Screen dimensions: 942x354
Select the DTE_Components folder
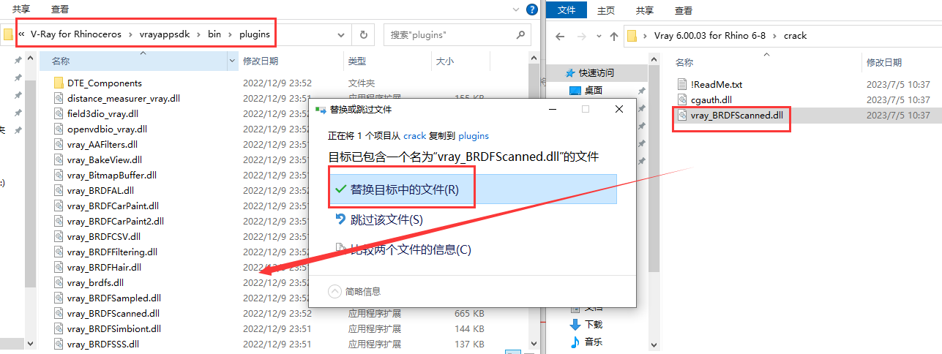[105, 83]
